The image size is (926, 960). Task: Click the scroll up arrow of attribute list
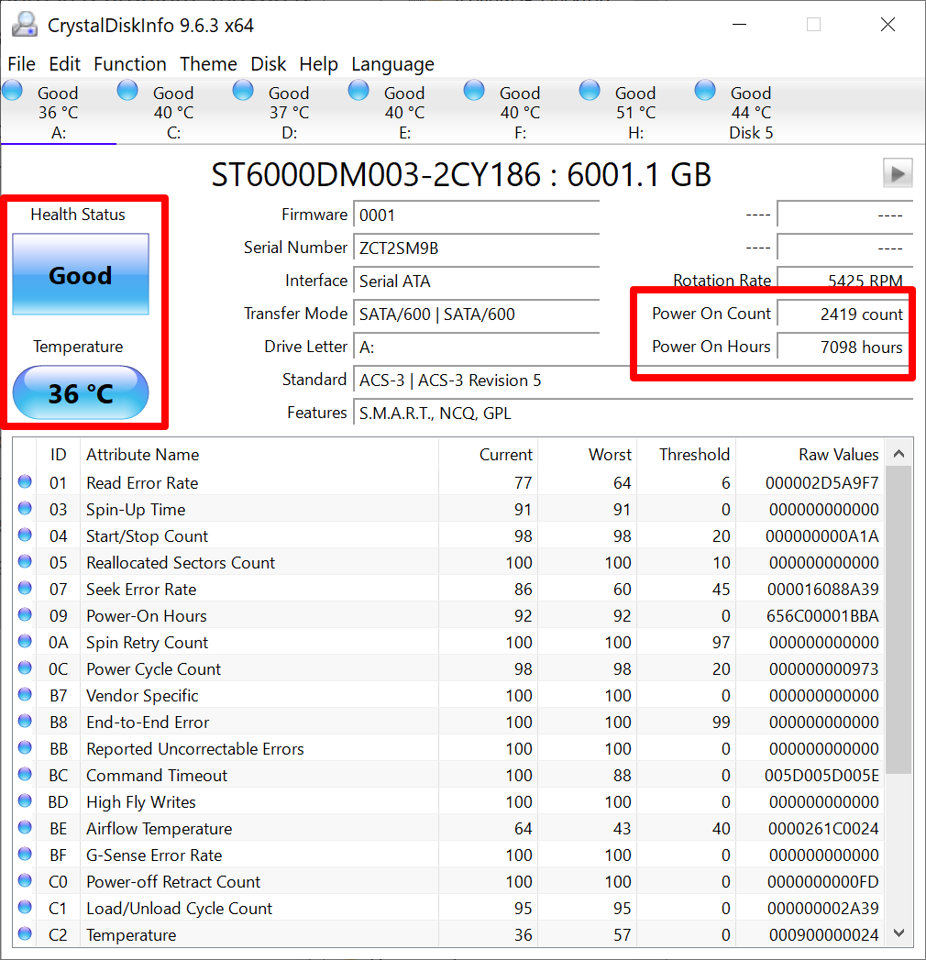[898, 454]
